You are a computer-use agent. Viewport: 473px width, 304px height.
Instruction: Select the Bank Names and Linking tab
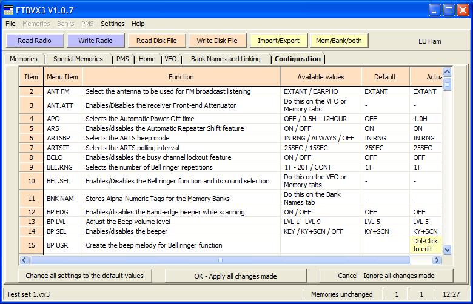tap(226, 59)
